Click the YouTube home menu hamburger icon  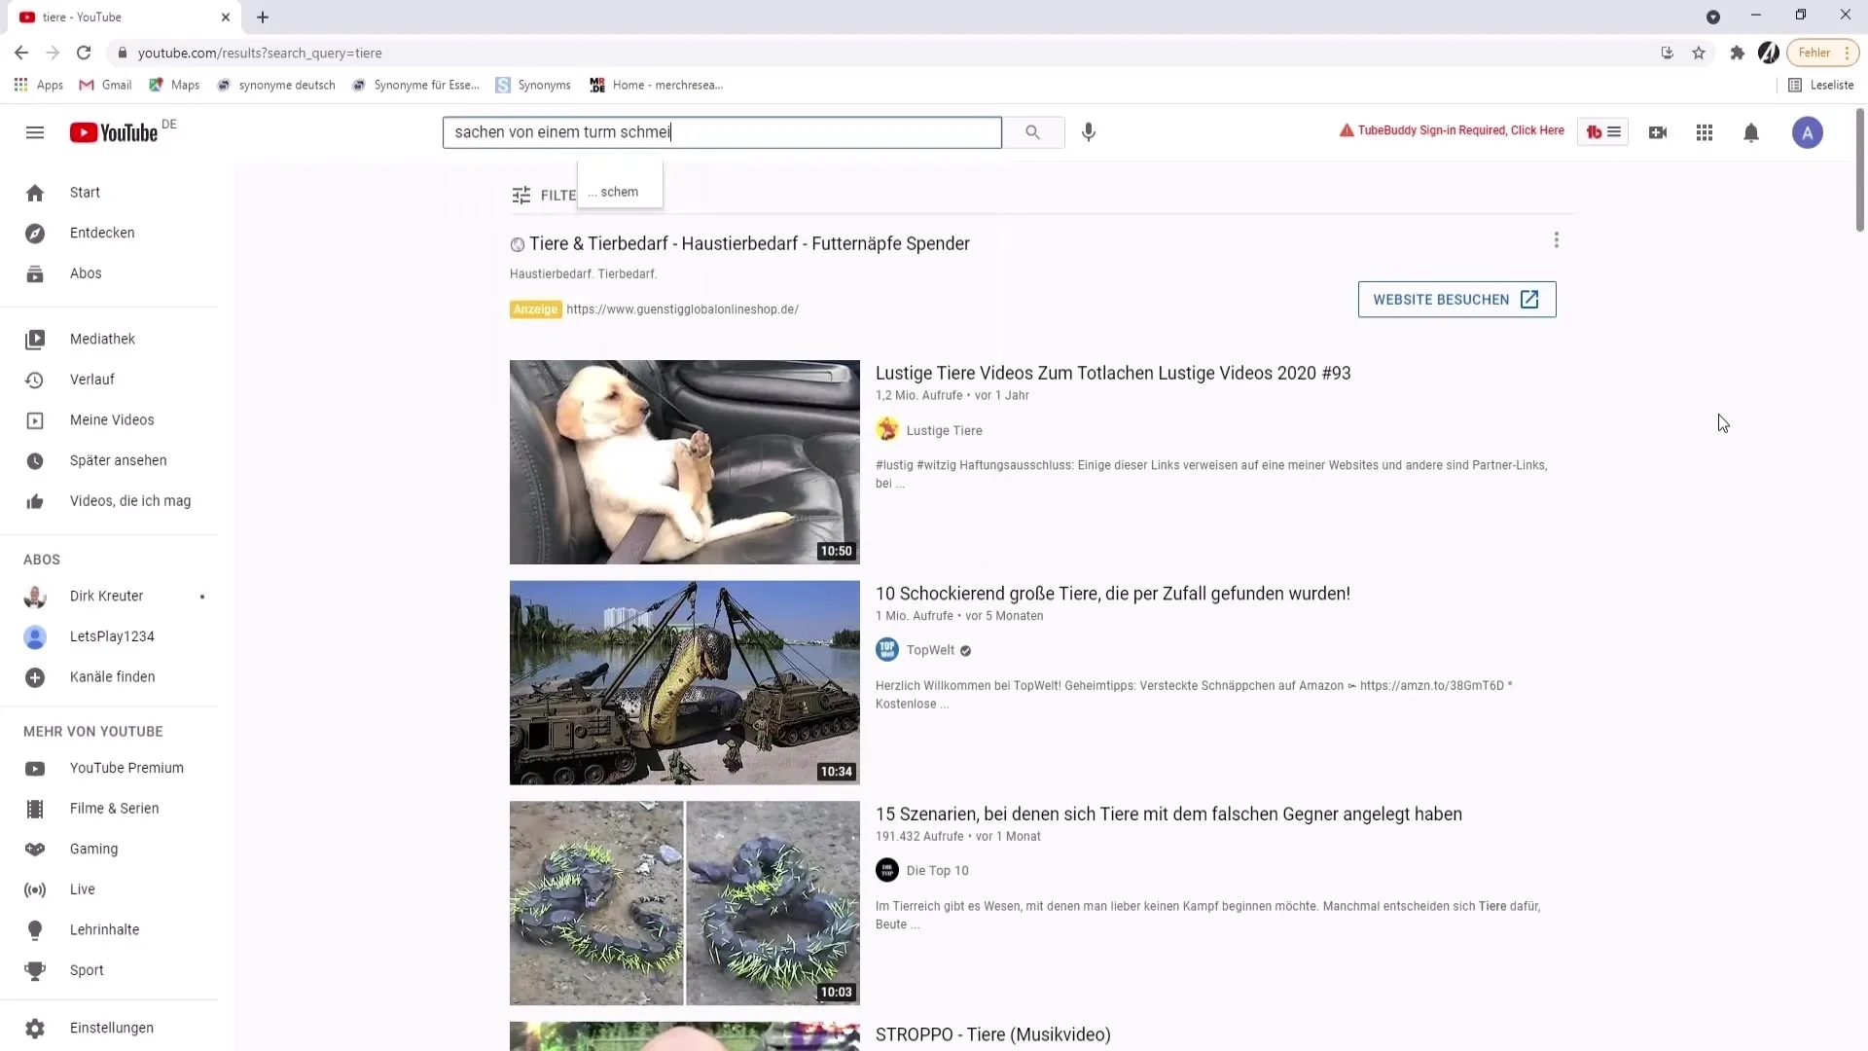tap(35, 131)
